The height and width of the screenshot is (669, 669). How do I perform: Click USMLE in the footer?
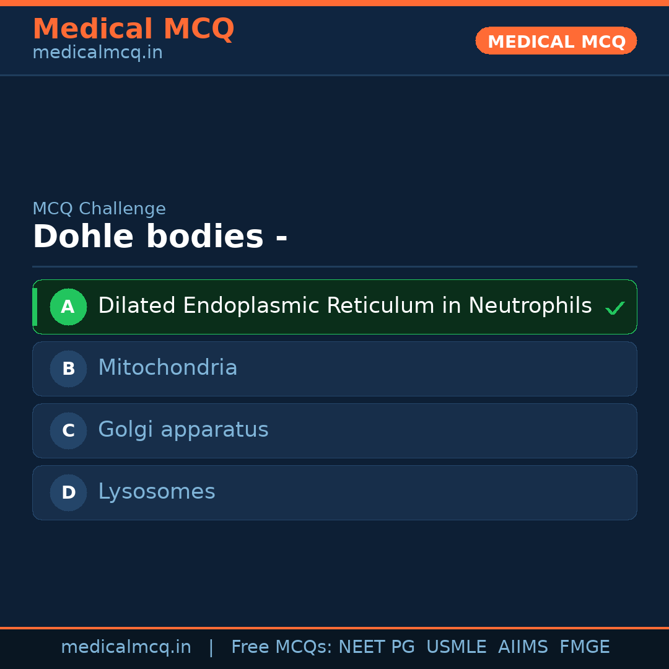pyautogui.click(x=456, y=647)
